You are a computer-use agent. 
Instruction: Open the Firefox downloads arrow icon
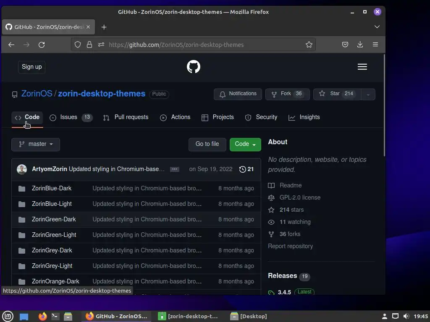pos(360,44)
